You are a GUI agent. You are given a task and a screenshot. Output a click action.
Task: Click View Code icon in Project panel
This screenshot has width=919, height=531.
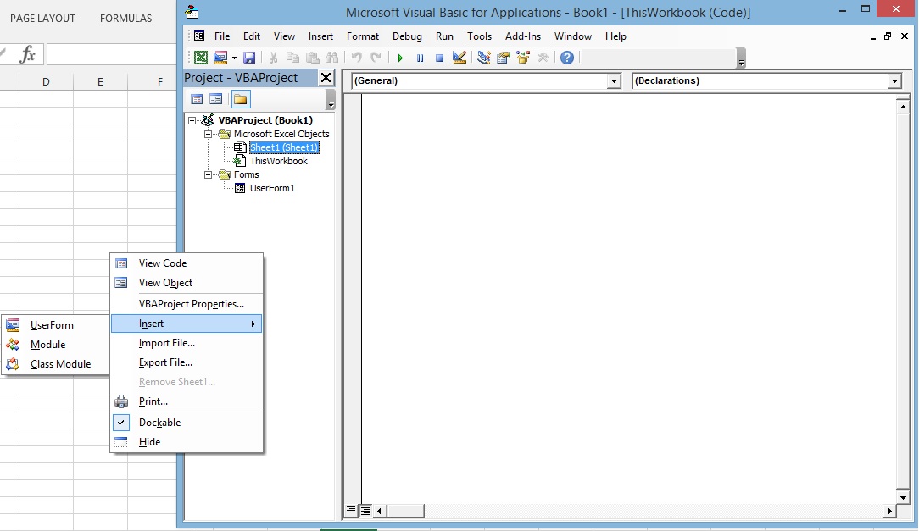197,99
